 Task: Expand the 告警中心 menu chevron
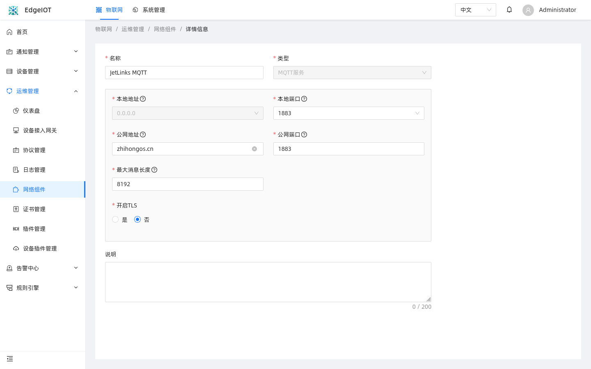tap(76, 268)
